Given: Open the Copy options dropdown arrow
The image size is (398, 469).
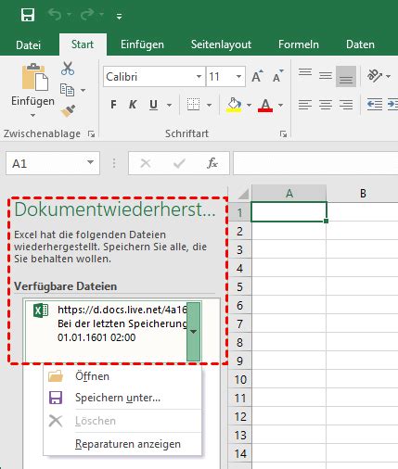Looking at the screenshot, I should point(83,91).
